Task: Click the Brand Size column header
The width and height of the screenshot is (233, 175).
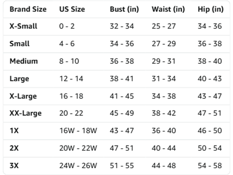Action: point(28,9)
